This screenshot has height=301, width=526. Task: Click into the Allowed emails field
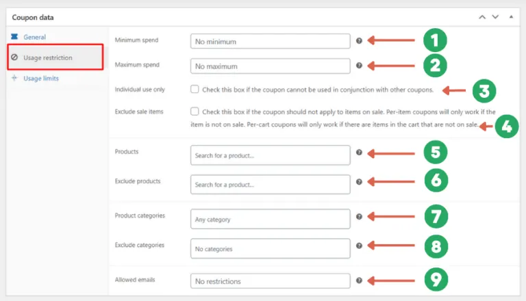[271, 280]
